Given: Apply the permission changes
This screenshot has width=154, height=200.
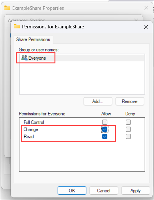Looking at the screenshot, I should 135,191.
